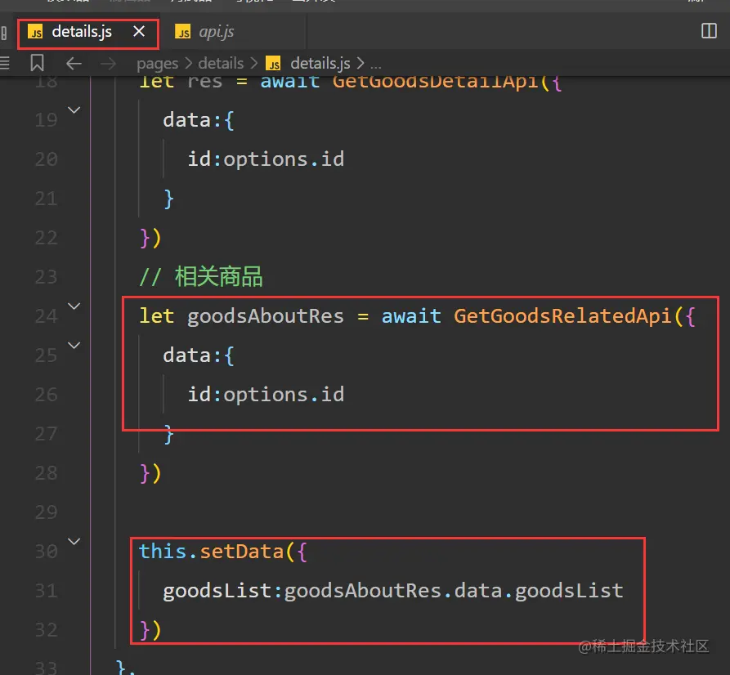This screenshot has width=730, height=675.
Task: Collapse the fold at line 25
Action: click(x=74, y=346)
